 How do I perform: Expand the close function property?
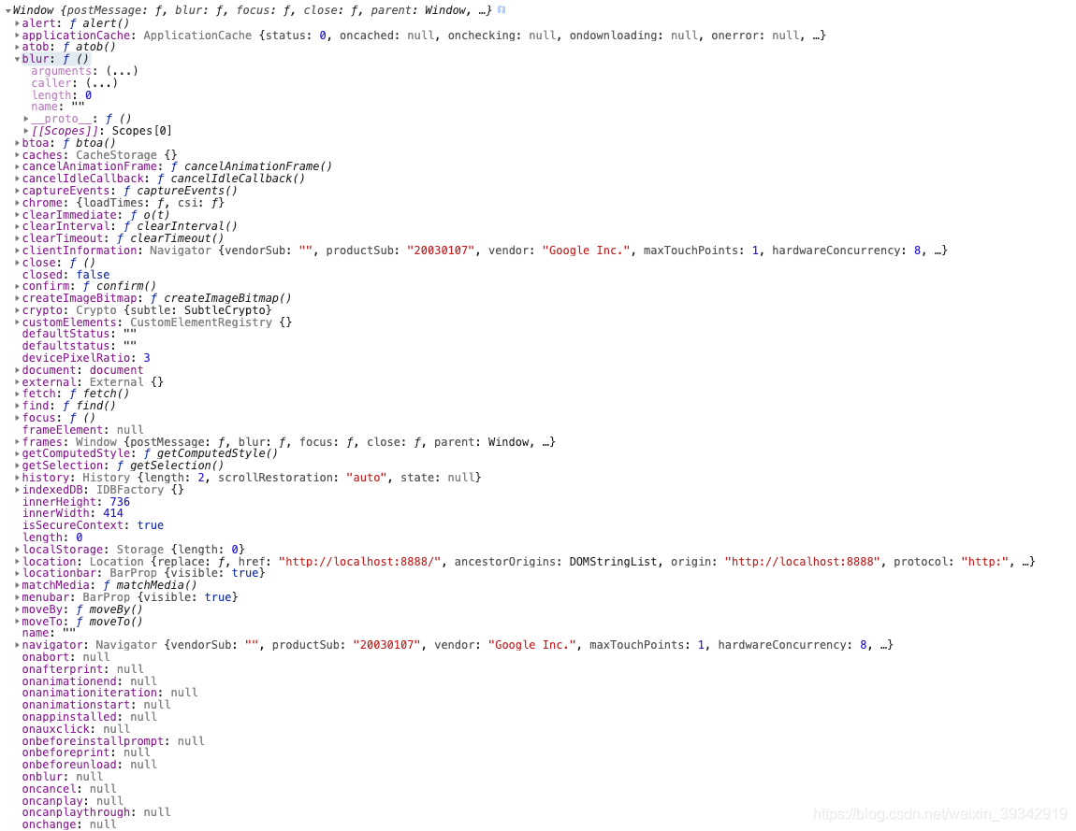pyautogui.click(x=17, y=263)
